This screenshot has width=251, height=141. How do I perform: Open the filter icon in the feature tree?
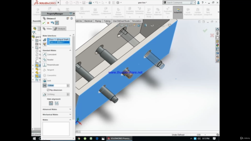34,33
